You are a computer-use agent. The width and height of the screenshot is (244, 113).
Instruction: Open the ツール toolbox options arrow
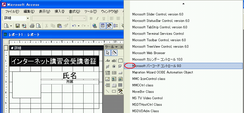click(116, 47)
